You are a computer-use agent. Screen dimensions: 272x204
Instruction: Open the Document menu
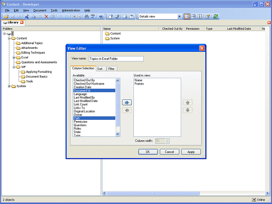pos(40,10)
